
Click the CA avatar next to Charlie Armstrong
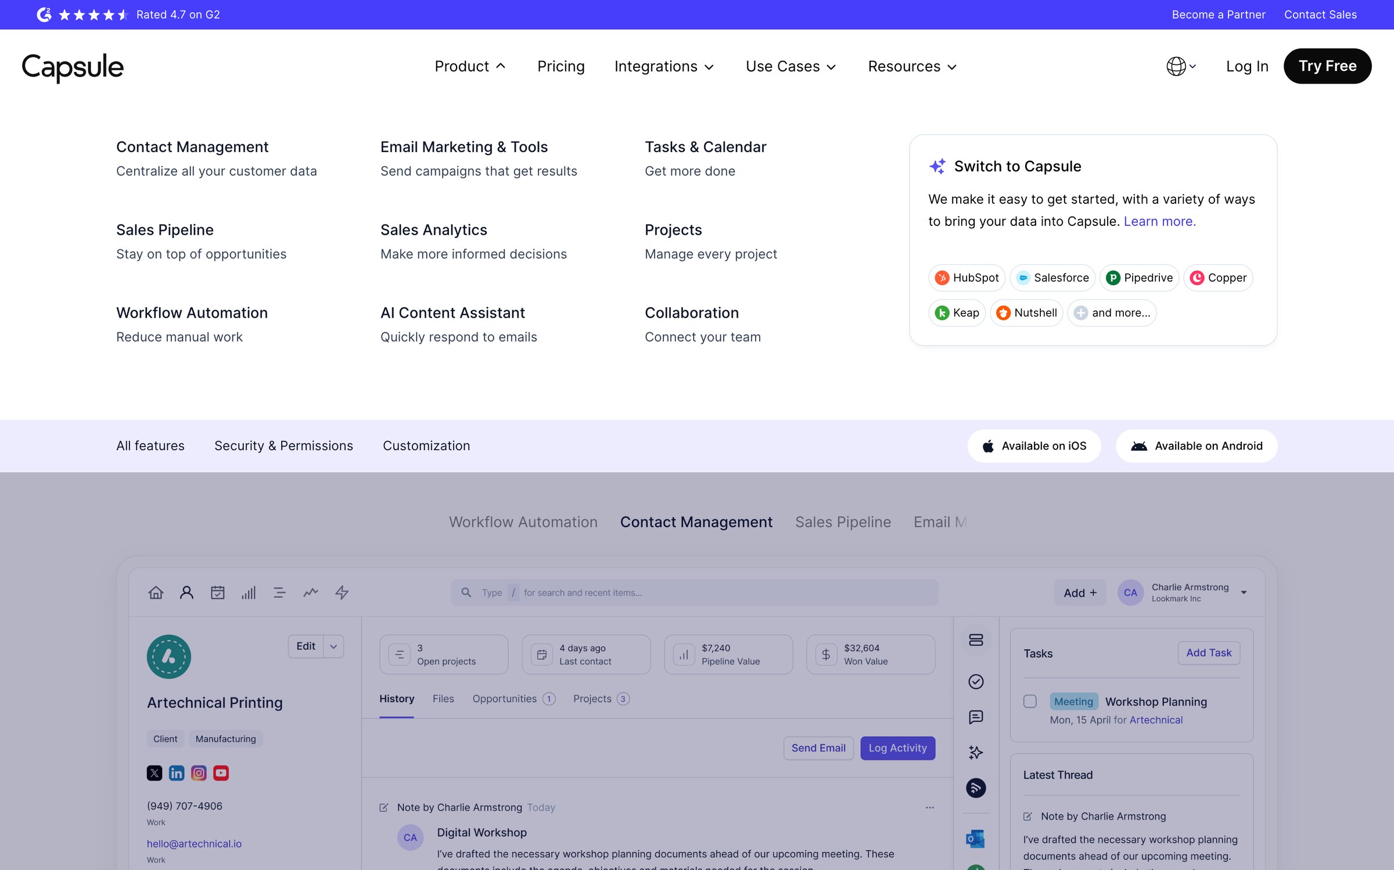1130,592
